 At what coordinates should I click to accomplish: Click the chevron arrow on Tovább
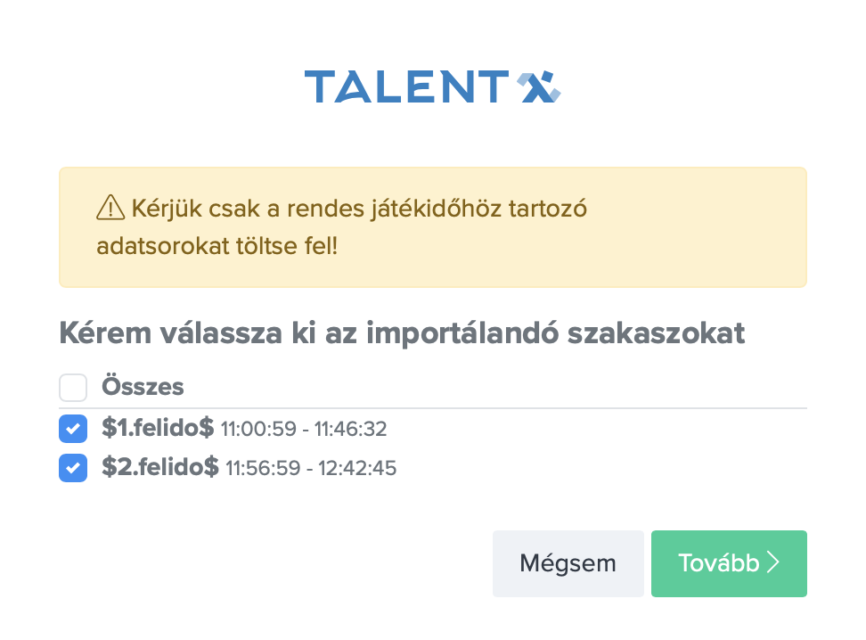[x=773, y=563]
